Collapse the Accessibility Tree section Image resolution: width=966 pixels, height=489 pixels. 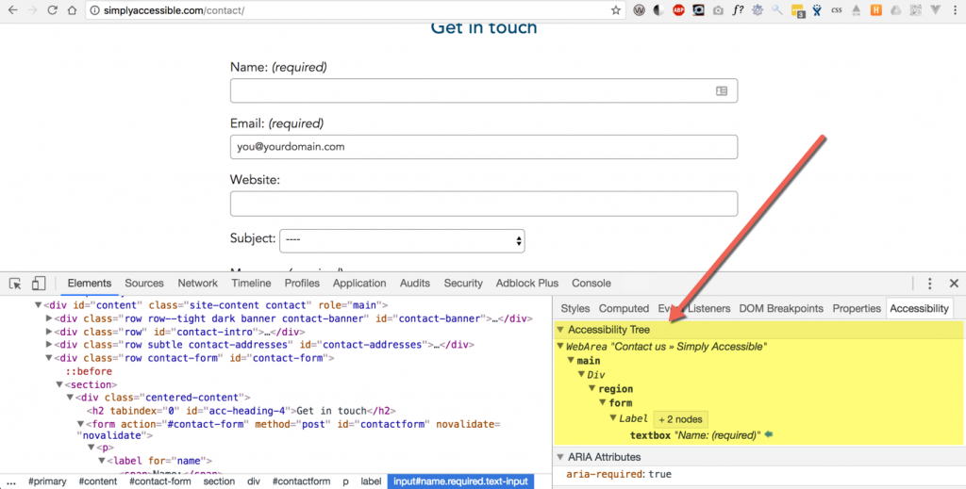click(560, 330)
